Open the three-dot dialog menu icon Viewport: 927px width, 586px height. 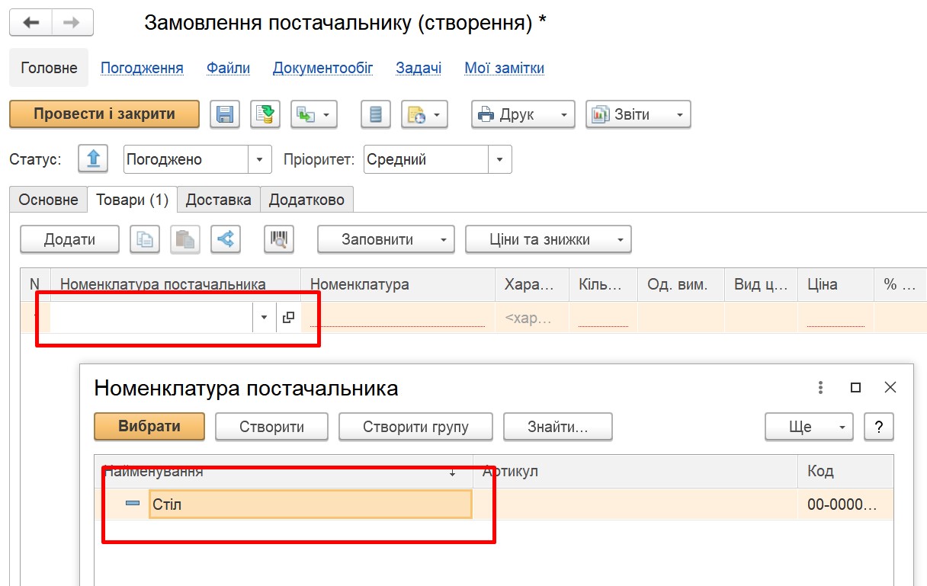(820, 387)
